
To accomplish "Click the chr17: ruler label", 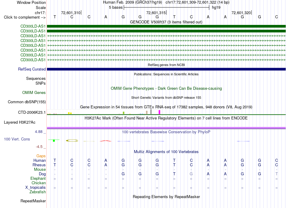I will point(40,13).
